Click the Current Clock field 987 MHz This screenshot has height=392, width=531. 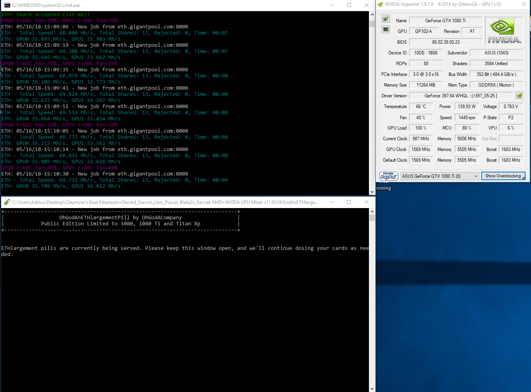click(421, 139)
